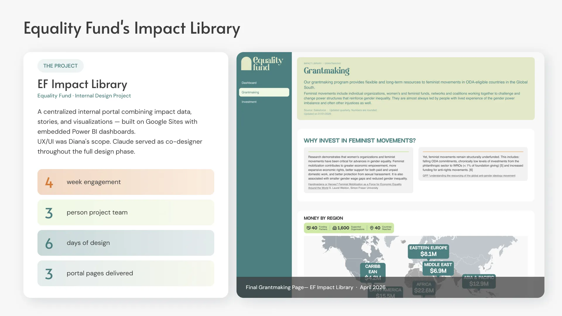Click the Caribbean $4.2M map label

point(373,272)
